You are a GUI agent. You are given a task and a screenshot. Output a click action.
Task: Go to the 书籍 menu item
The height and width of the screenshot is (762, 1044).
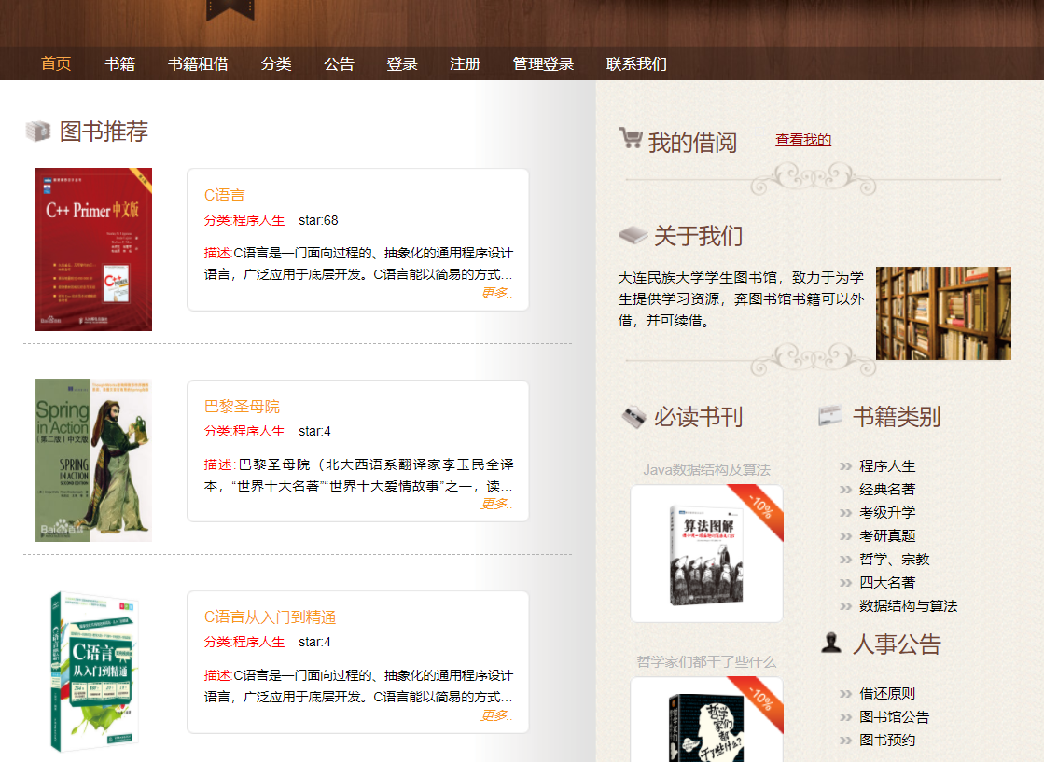[x=119, y=63]
